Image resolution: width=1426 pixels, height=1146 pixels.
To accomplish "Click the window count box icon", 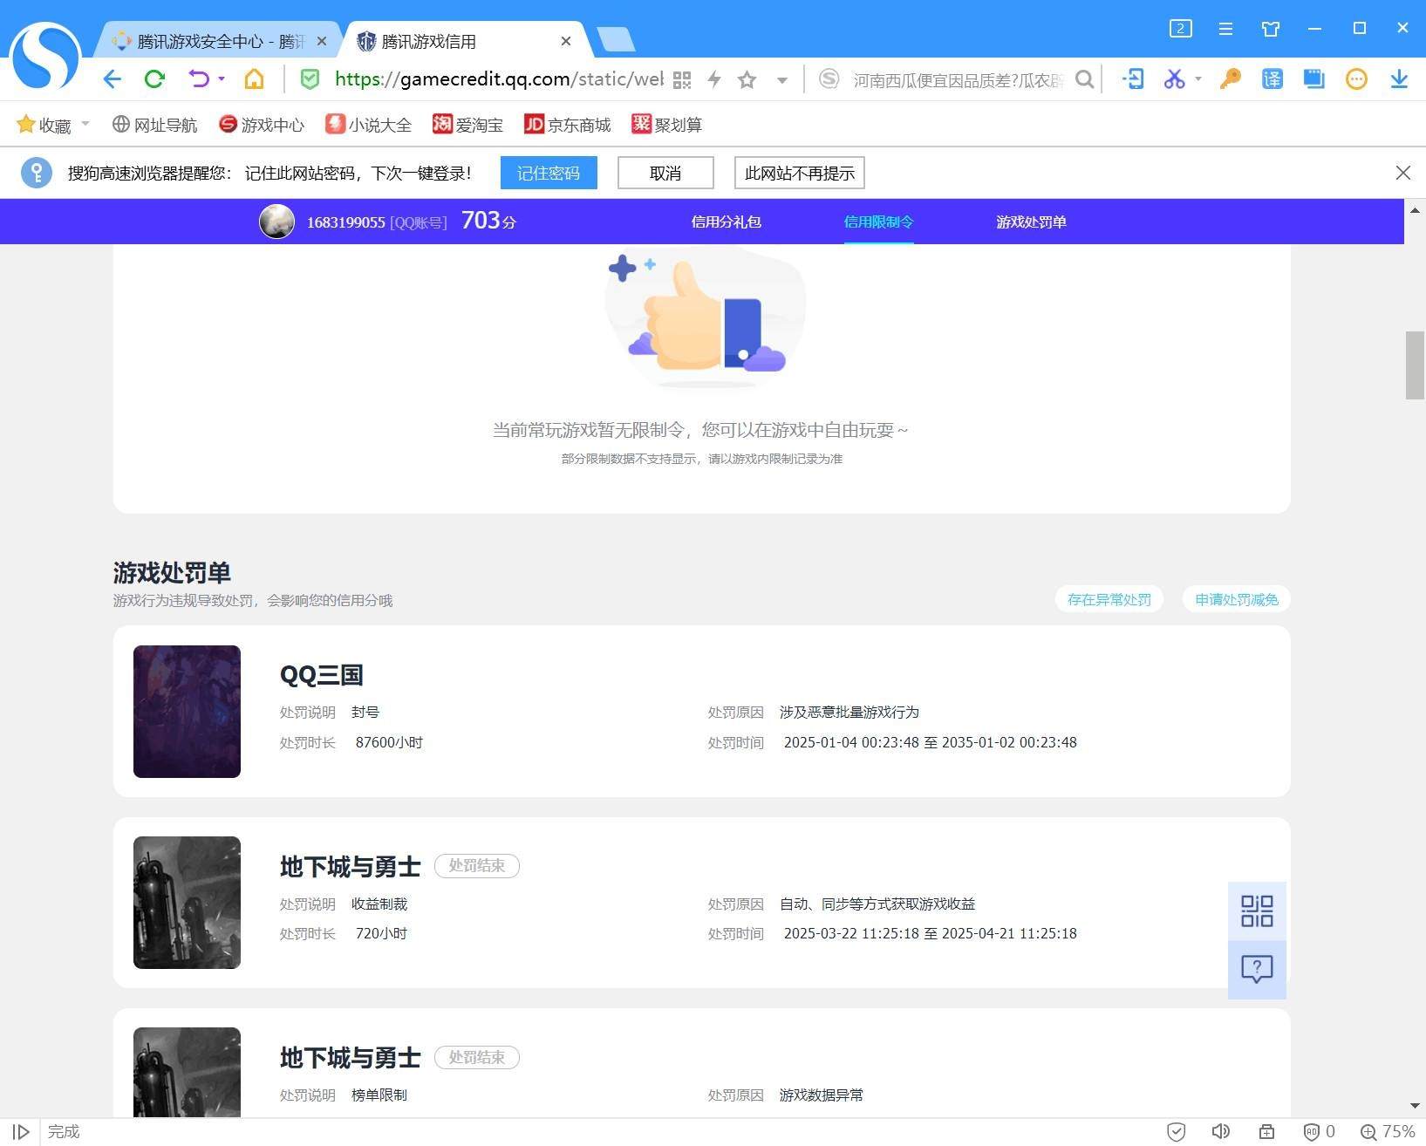I will pyautogui.click(x=1180, y=29).
